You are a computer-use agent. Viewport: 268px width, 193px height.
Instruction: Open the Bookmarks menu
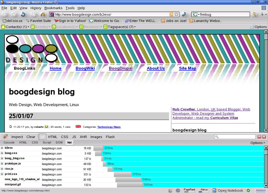pos(53,8)
